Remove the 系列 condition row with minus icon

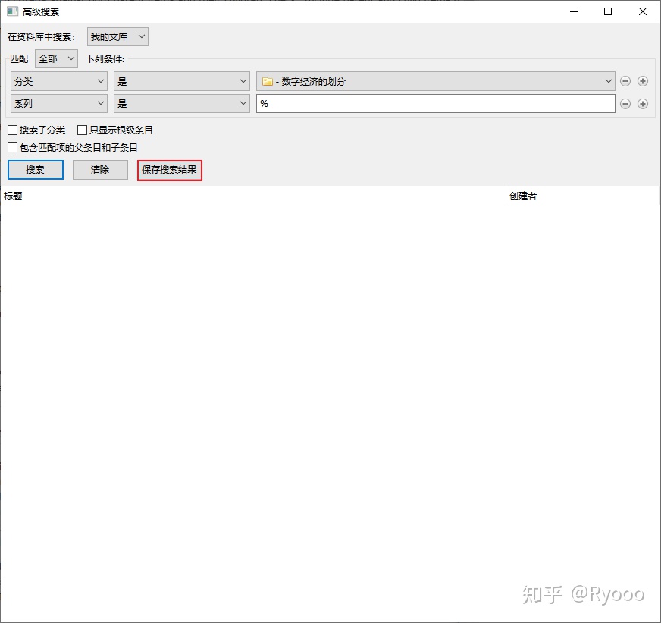pyautogui.click(x=625, y=104)
